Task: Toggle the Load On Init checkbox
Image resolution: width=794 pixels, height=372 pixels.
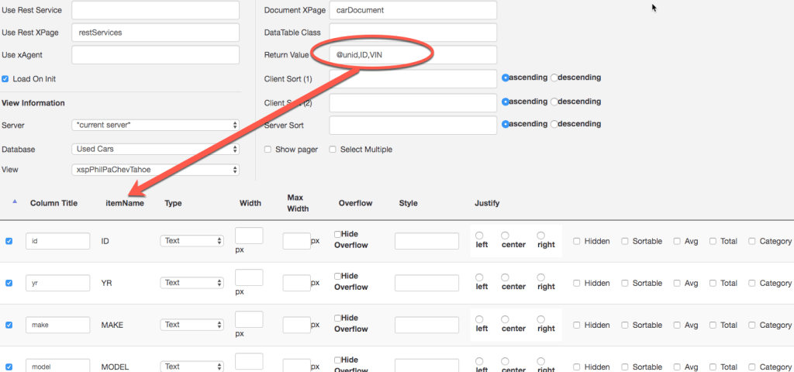Action: point(5,79)
